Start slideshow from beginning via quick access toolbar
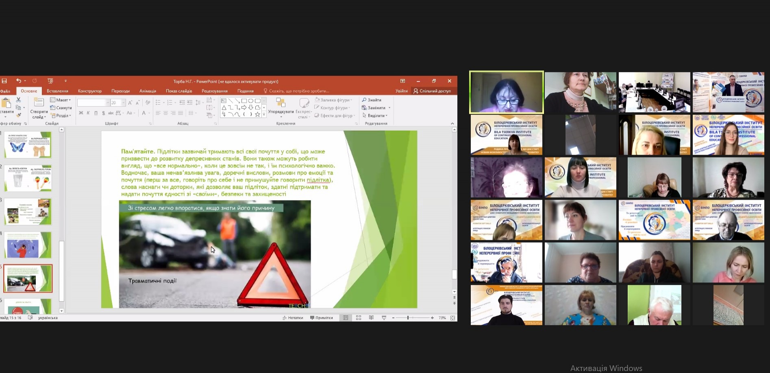The height and width of the screenshot is (373, 770). click(x=50, y=81)
